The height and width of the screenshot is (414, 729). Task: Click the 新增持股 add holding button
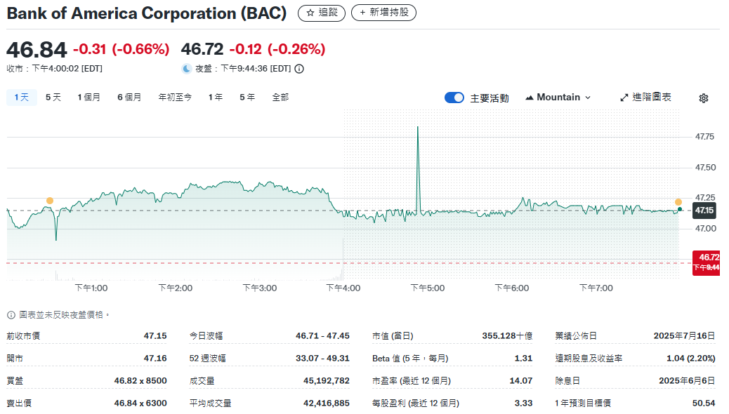coord(383,13)
